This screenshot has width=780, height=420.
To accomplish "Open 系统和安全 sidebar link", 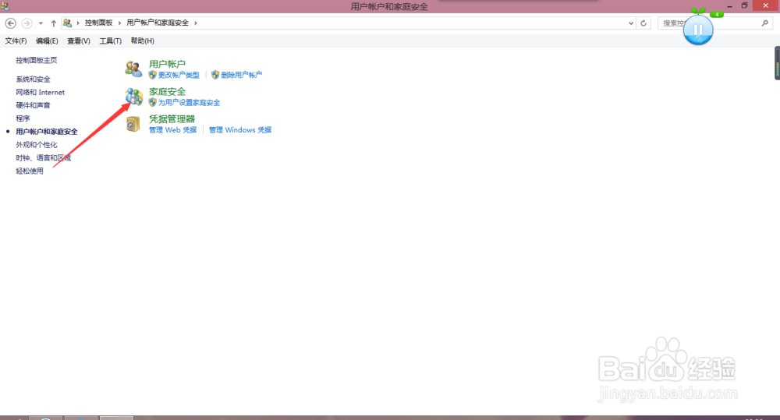I will click(33, 79).
